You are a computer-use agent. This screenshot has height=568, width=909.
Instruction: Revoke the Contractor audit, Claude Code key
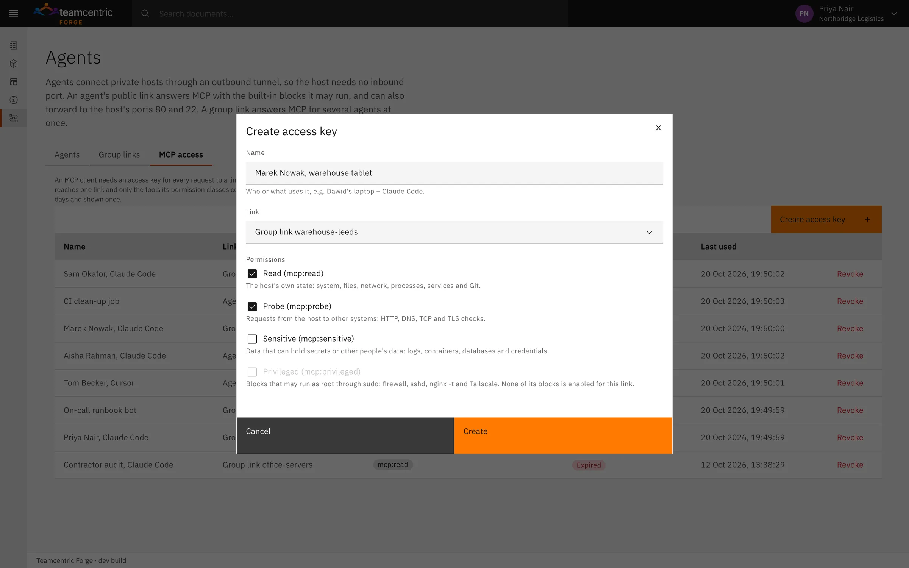pos(850,465)
